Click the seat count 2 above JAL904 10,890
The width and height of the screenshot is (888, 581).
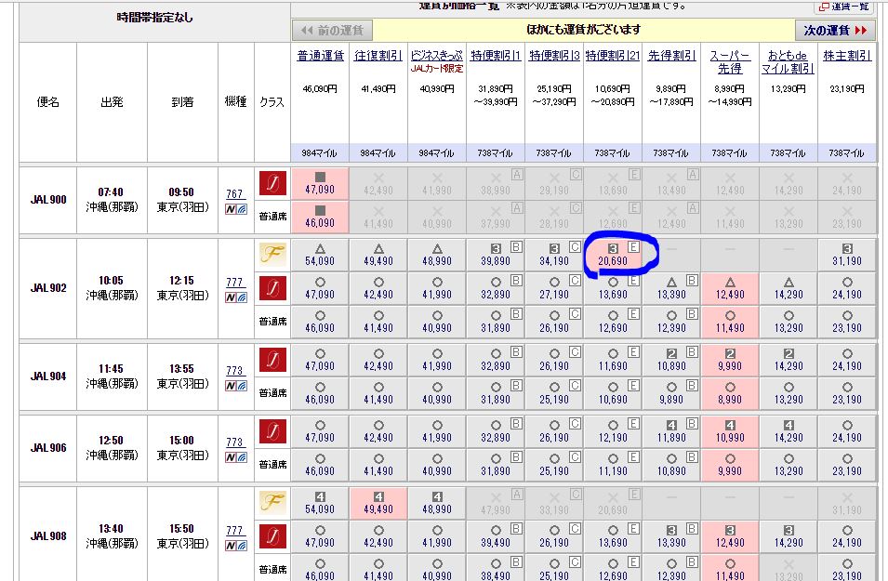point(671,353)
